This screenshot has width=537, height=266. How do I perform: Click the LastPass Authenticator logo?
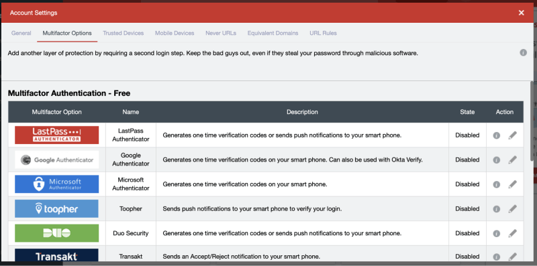click(57, 135)
